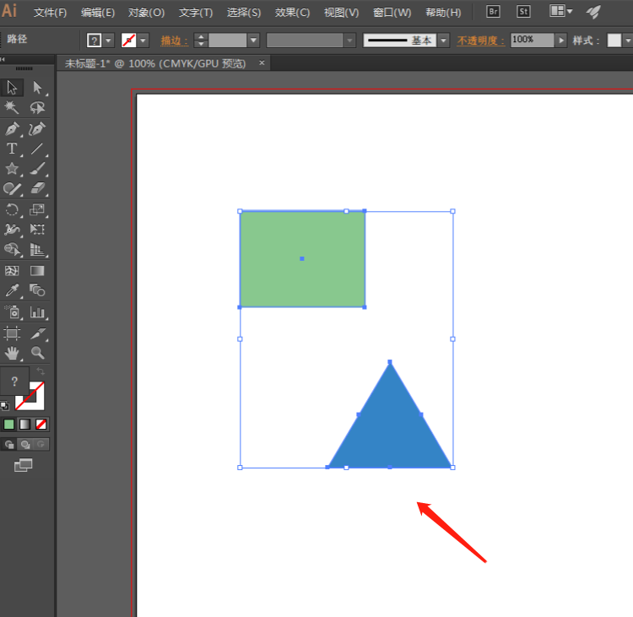Select the Pen tool

coord(12,129)
